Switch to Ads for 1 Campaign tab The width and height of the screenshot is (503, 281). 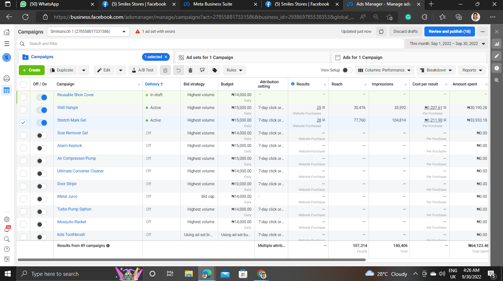click(362, 57)
